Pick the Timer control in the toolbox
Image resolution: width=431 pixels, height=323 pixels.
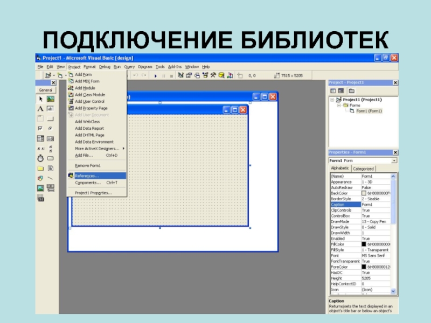coord(40,159)
